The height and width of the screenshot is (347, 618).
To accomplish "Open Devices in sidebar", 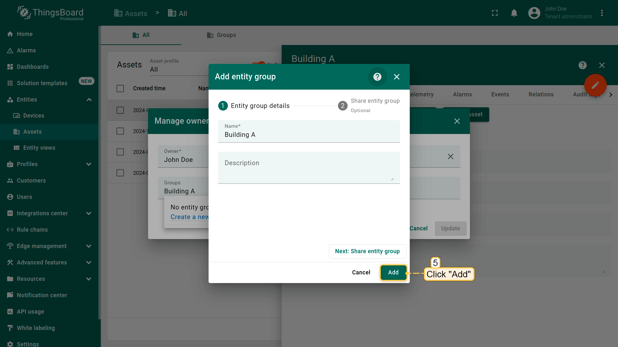I will [33, 116].
